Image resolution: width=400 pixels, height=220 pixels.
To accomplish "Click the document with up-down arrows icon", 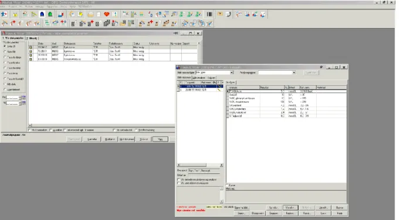I will pos(115,14).
